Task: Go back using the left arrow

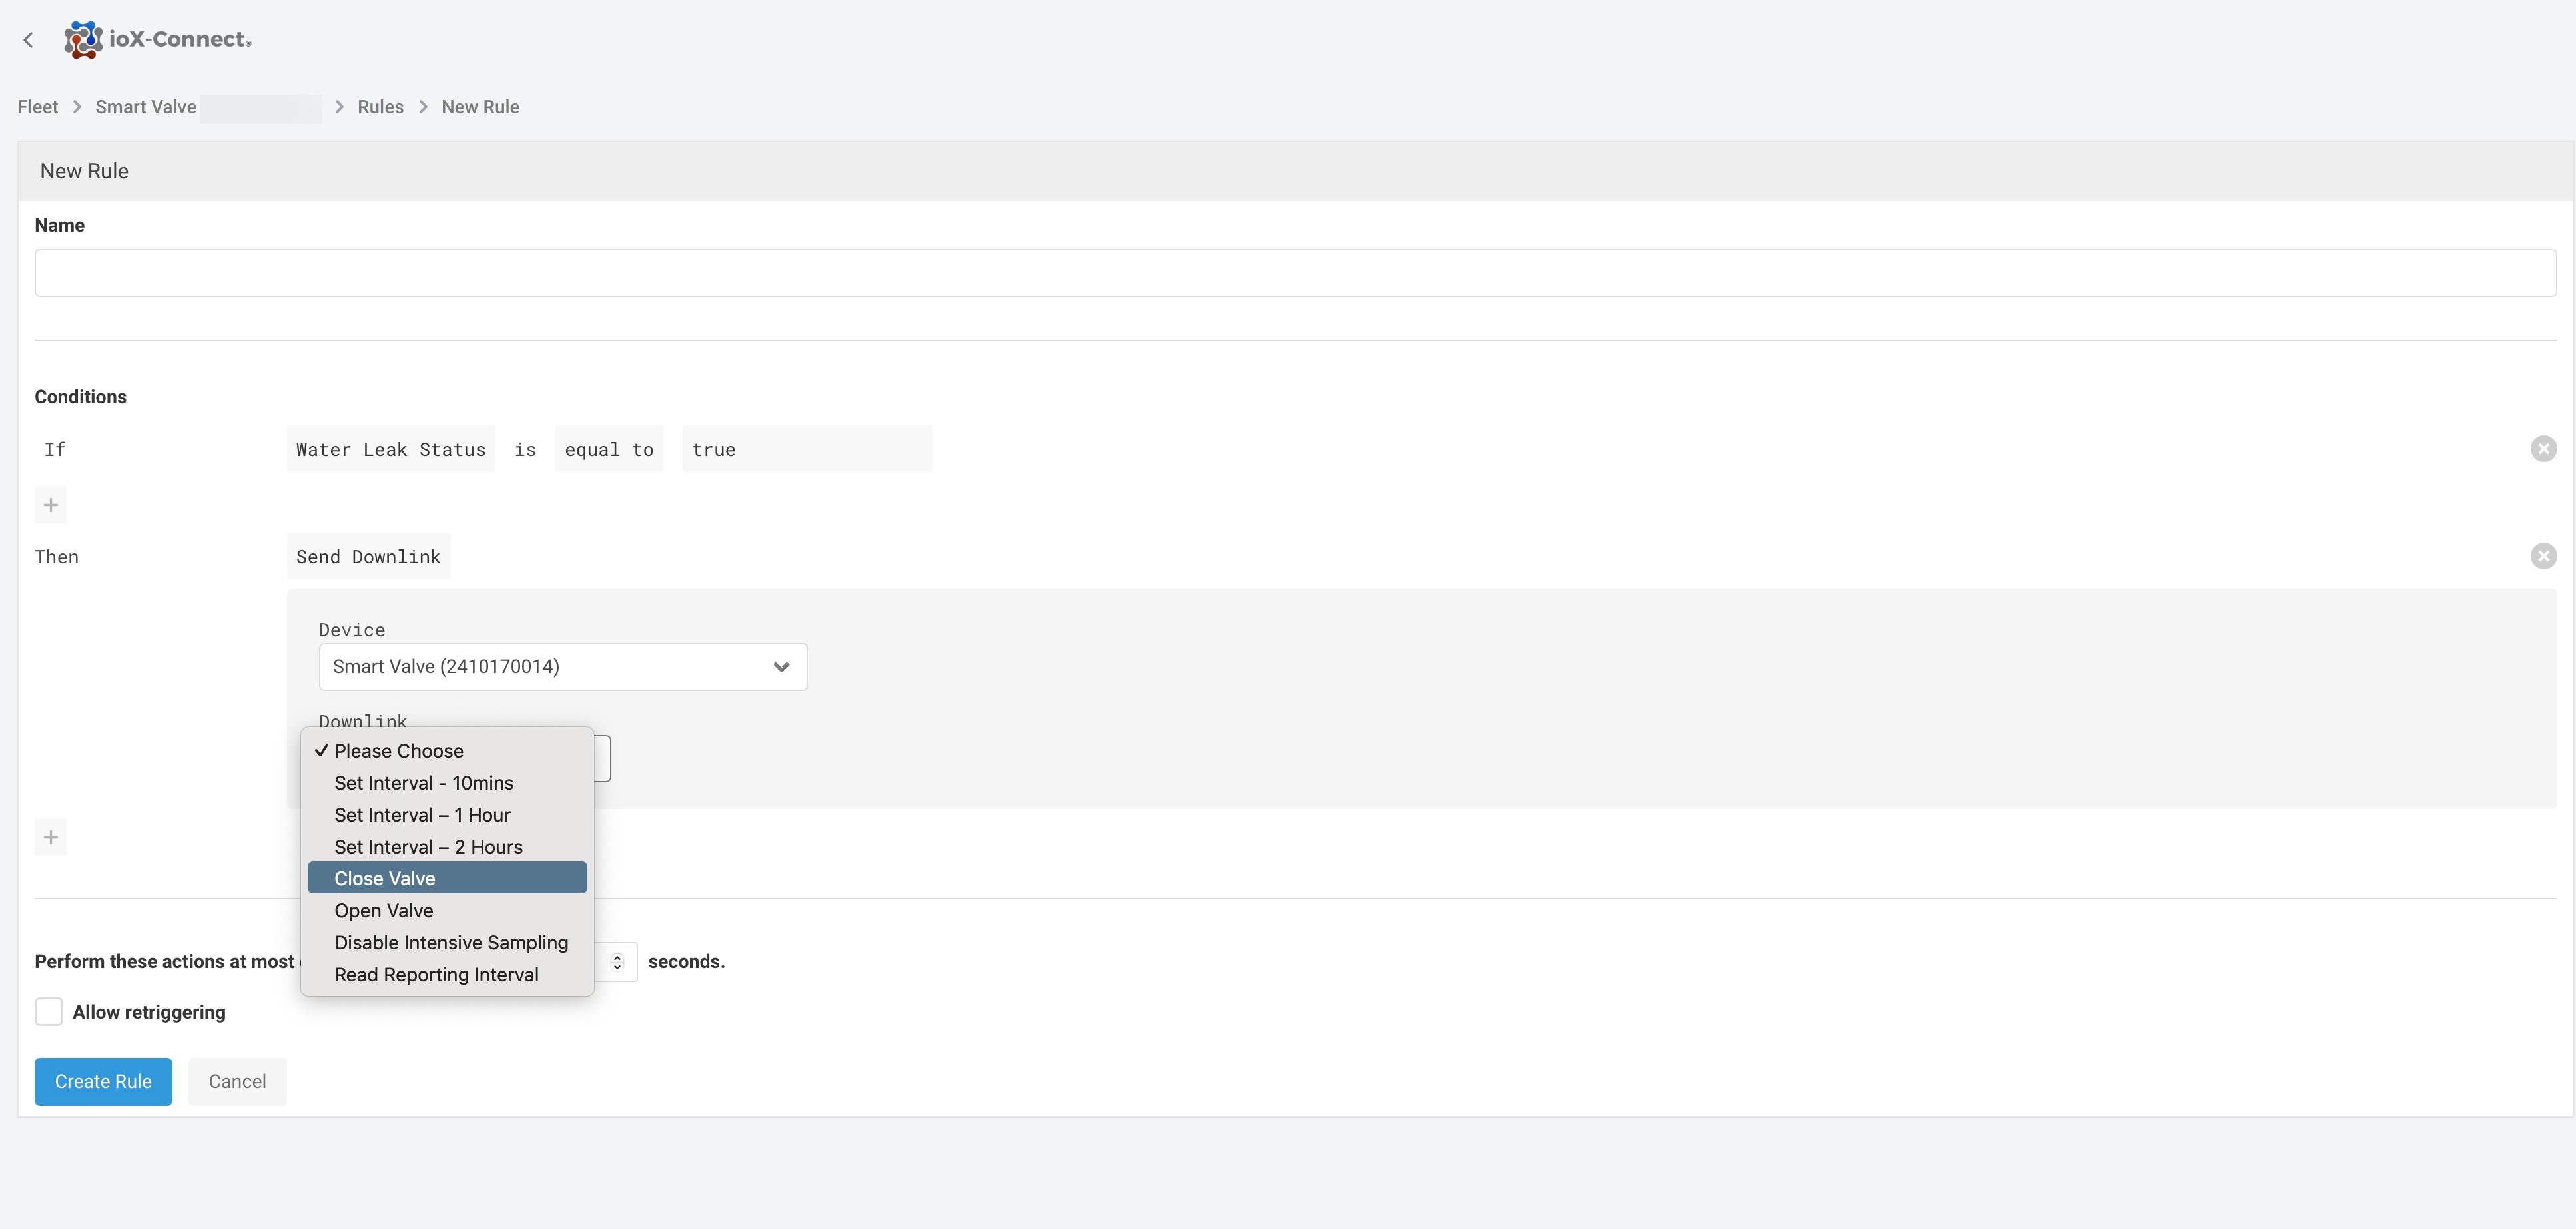Action: point(28,40)
